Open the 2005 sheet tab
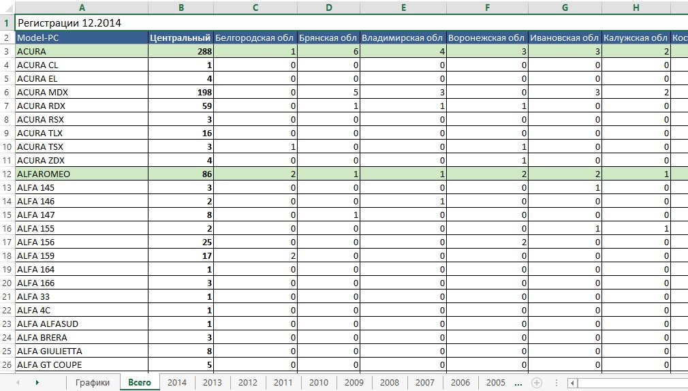Image resolution: width=688 pixels, height=391 pixels. (x=496, y=382)
